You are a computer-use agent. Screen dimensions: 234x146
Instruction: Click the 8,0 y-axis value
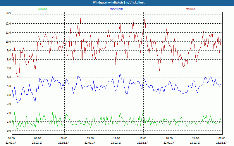[x=9, y=59]
